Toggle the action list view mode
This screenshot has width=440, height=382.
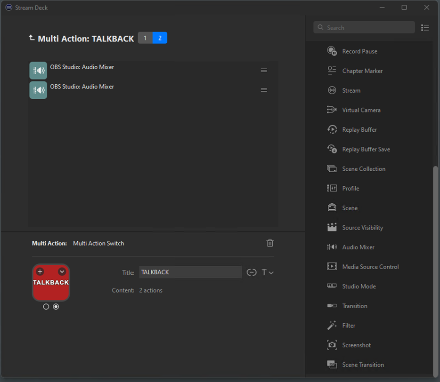click(425, 28)
